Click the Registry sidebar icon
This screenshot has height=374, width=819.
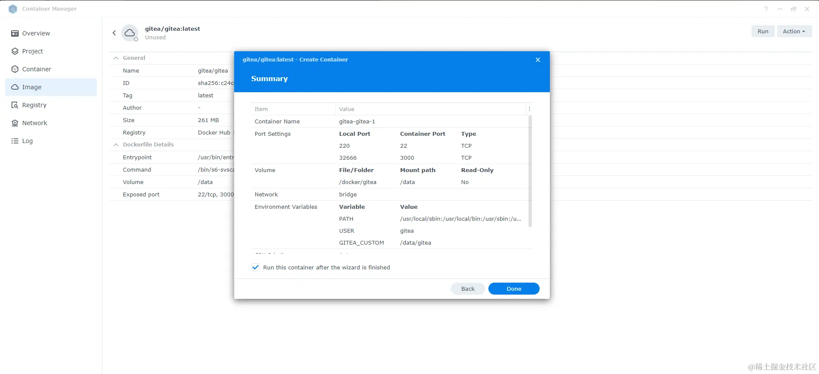click(x=15, y=105)
